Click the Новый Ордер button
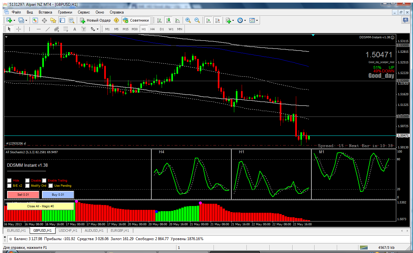 95,20
